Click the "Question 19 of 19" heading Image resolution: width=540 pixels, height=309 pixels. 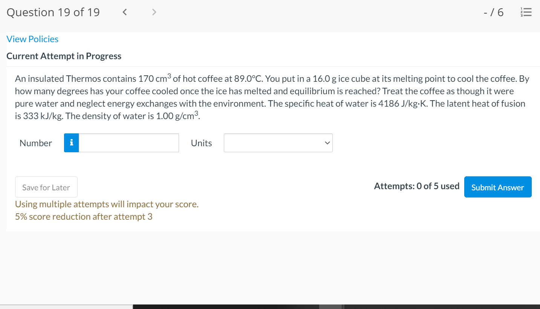pos(53,12)
